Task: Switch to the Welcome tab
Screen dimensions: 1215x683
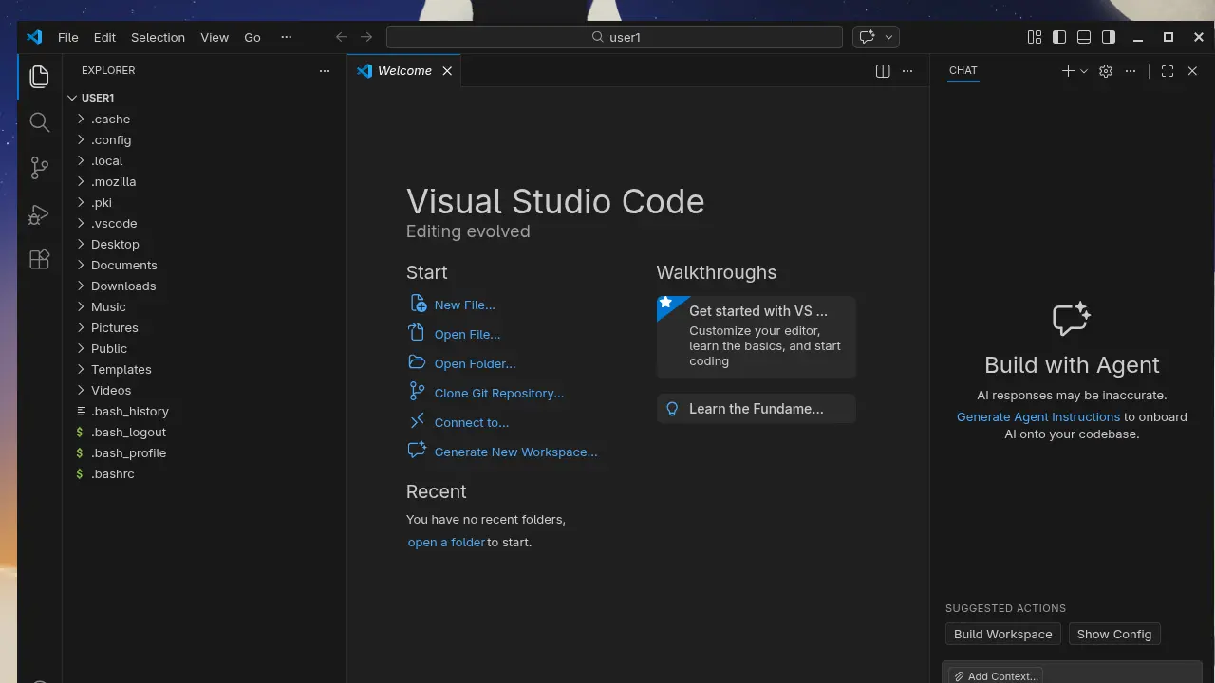Action: 404,70
